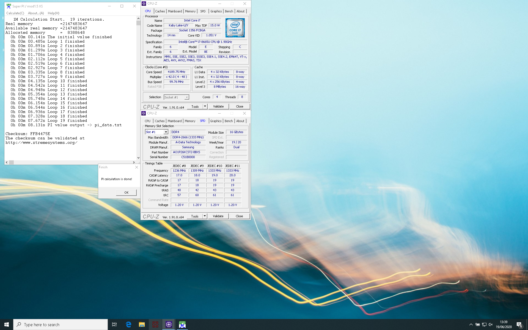Switch to About tab in upper CPU-Z
528x330 pixels.
point(241,11)
